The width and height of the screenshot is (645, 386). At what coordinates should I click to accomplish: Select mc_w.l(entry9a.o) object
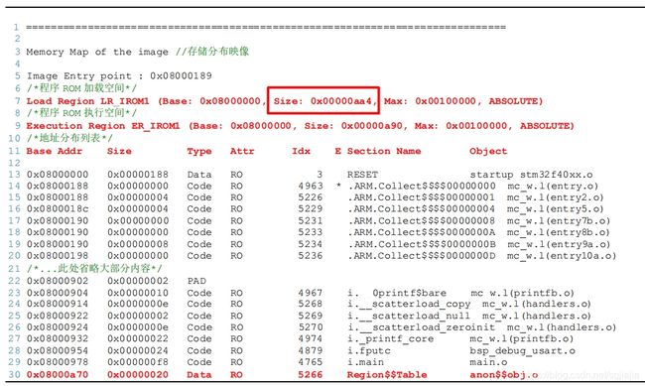(x=559, y=244)
